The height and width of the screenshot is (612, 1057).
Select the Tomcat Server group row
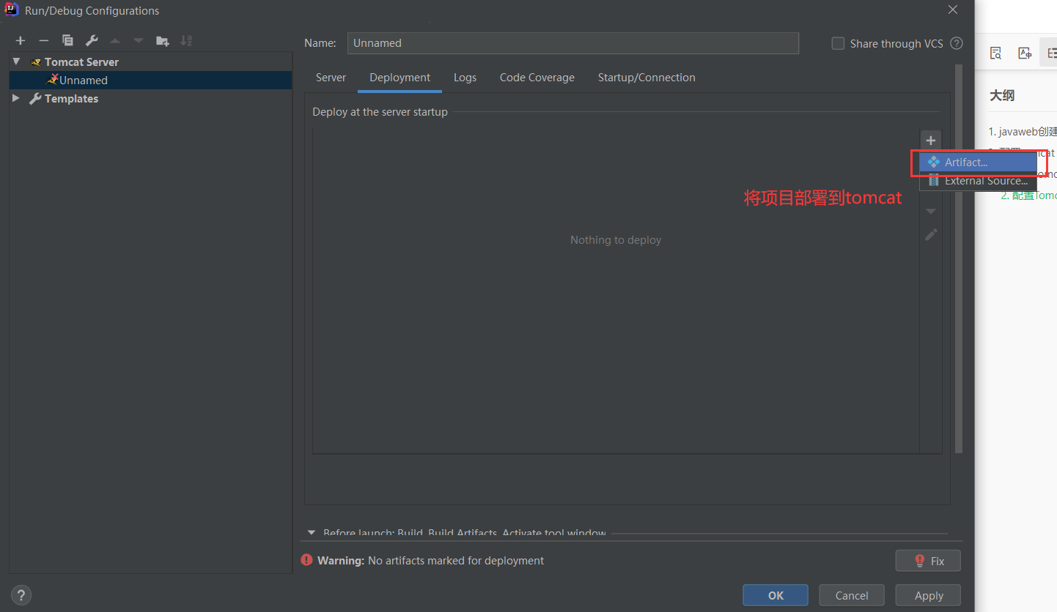pyautogui.click(x=150, y=61)
